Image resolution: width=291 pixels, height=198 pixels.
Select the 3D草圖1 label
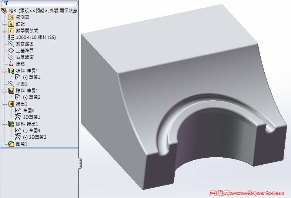[x=31, y=117]
